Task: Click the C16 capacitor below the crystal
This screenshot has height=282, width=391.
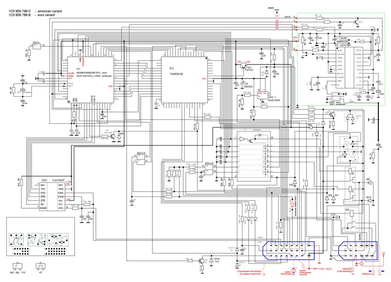Action: click(x=23, y=101)
